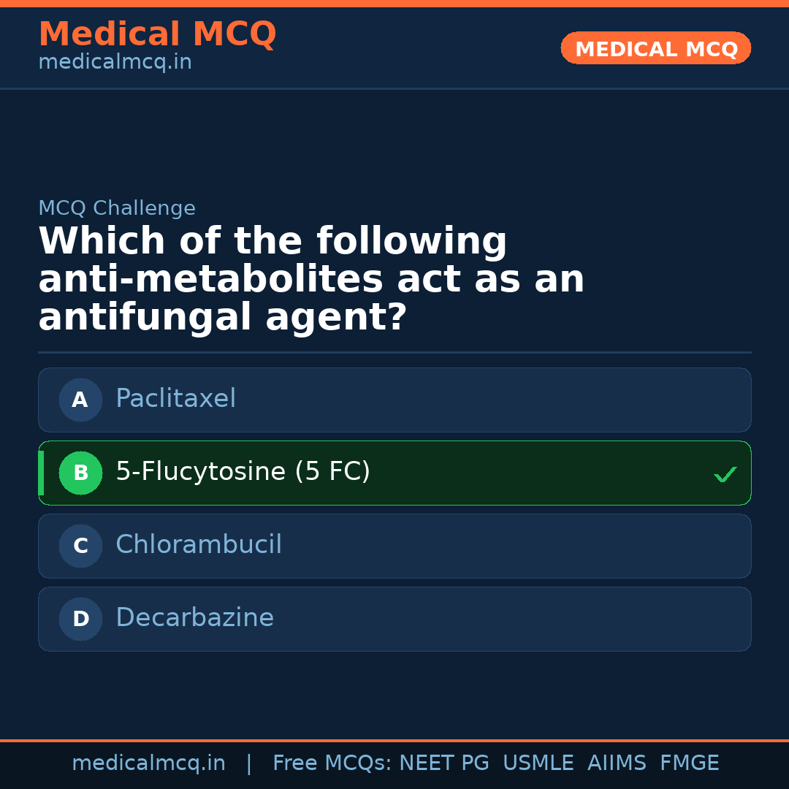Click the circular D badge on Decarbazine option
This screenshot has height=789, width=789.
point(80,619)
